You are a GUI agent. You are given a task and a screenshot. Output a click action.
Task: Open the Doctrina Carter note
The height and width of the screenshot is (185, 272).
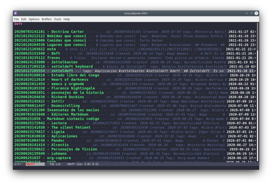pyautogui.click(x=68, y=32)
